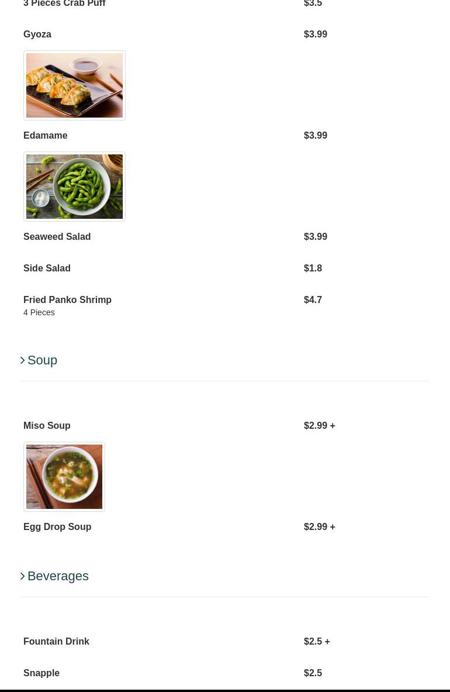Choose Egg Drop Soup
This screenshot has width=450, height=692.
[57, 527]
